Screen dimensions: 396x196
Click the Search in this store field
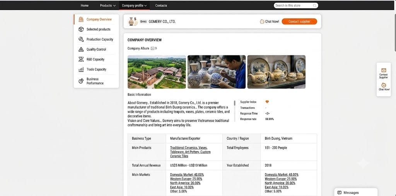(x=294, y=5)
